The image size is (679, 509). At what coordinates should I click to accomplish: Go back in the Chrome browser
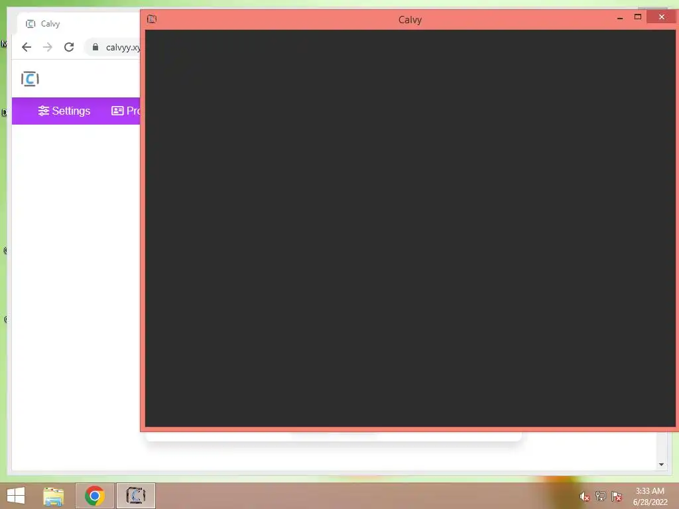(x=27, y=47)
